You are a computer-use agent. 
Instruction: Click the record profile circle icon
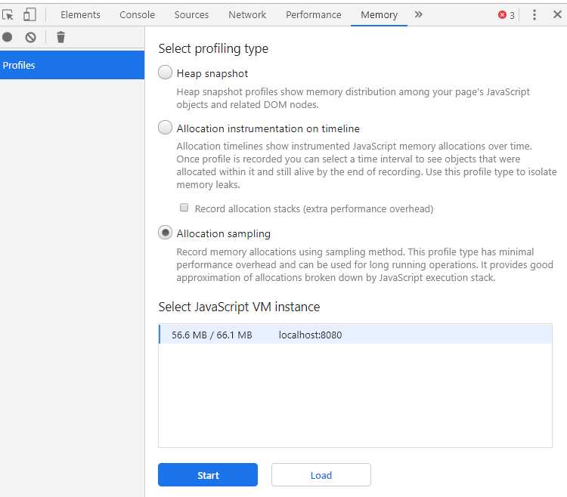pos(8,37)
